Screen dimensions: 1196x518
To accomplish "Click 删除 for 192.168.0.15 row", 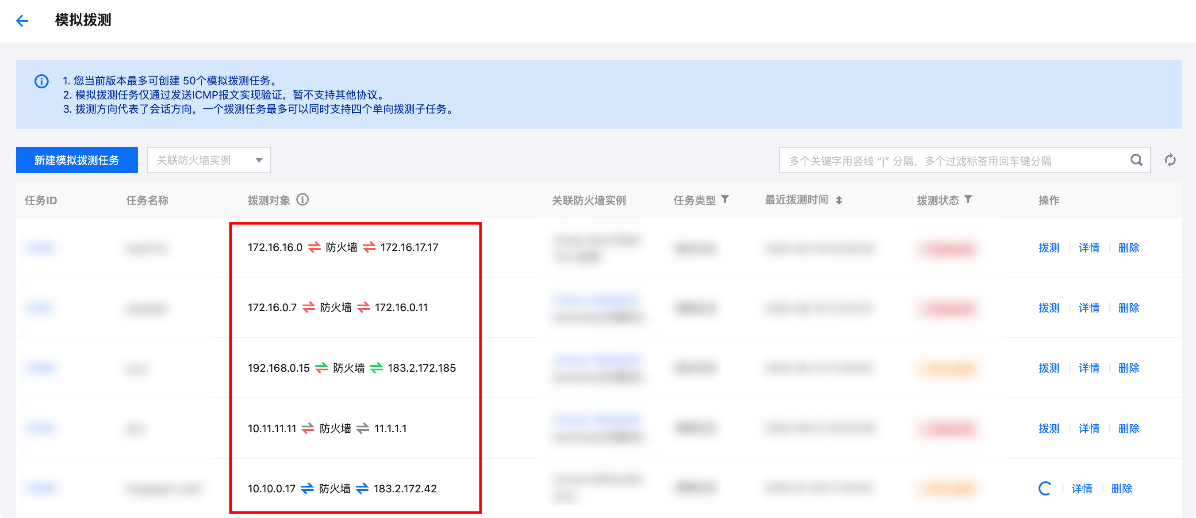I will click(x=1129, y=368).
